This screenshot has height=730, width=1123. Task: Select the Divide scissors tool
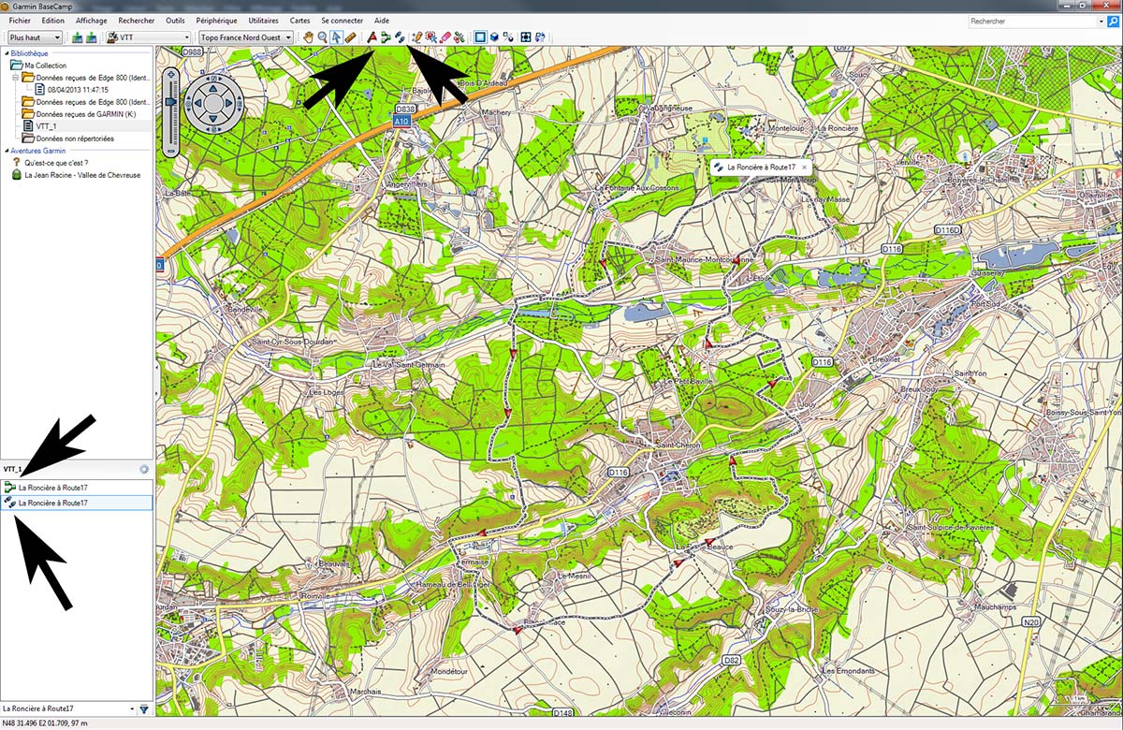tap(459, 37)
